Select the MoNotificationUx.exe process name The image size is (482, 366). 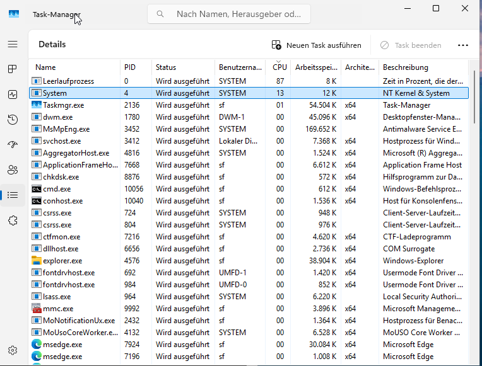79,321
